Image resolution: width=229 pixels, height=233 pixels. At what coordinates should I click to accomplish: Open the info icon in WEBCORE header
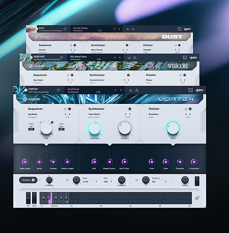(62, 58)
